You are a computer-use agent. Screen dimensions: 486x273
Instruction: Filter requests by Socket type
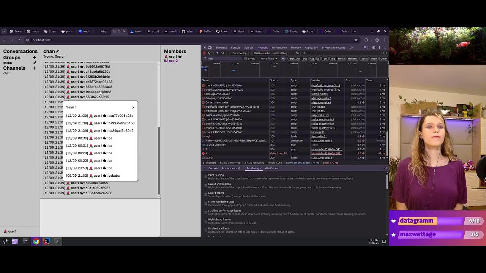pos(364,59)
